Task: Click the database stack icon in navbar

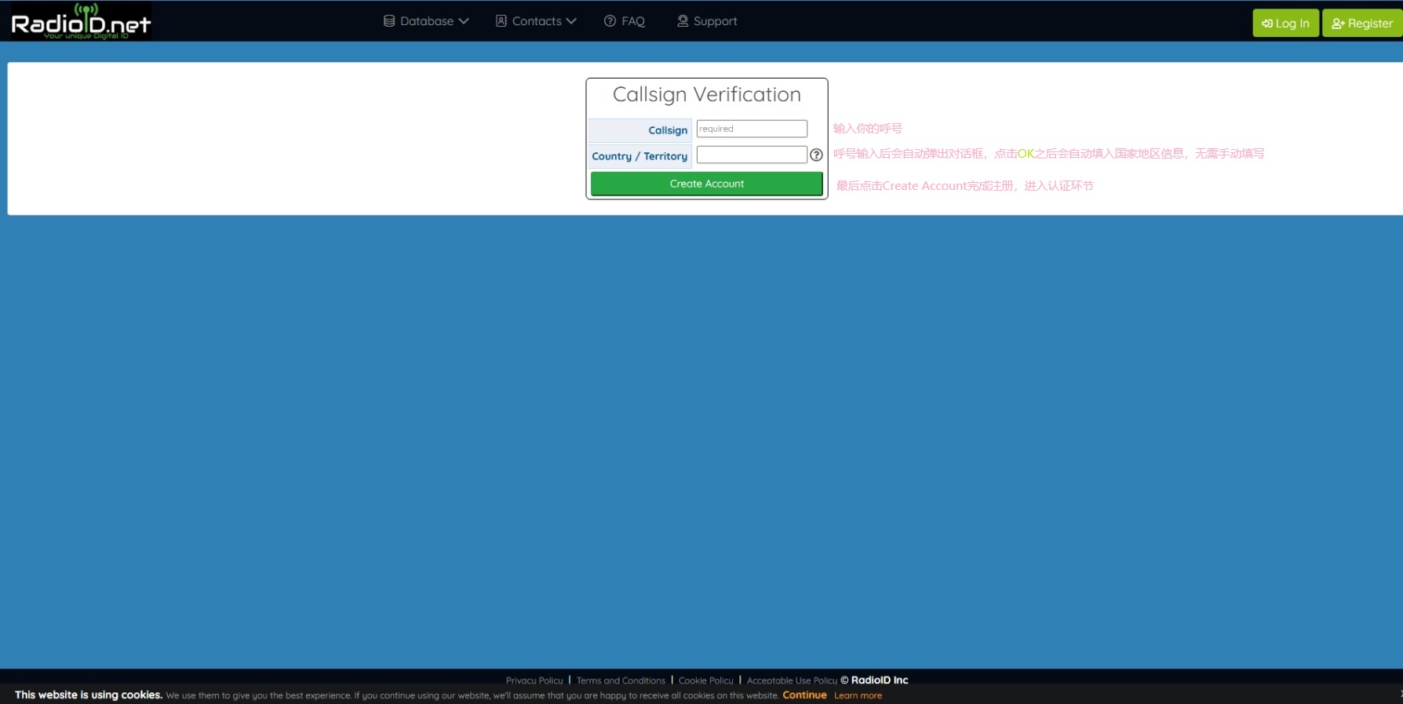Action: coord(389,21)
